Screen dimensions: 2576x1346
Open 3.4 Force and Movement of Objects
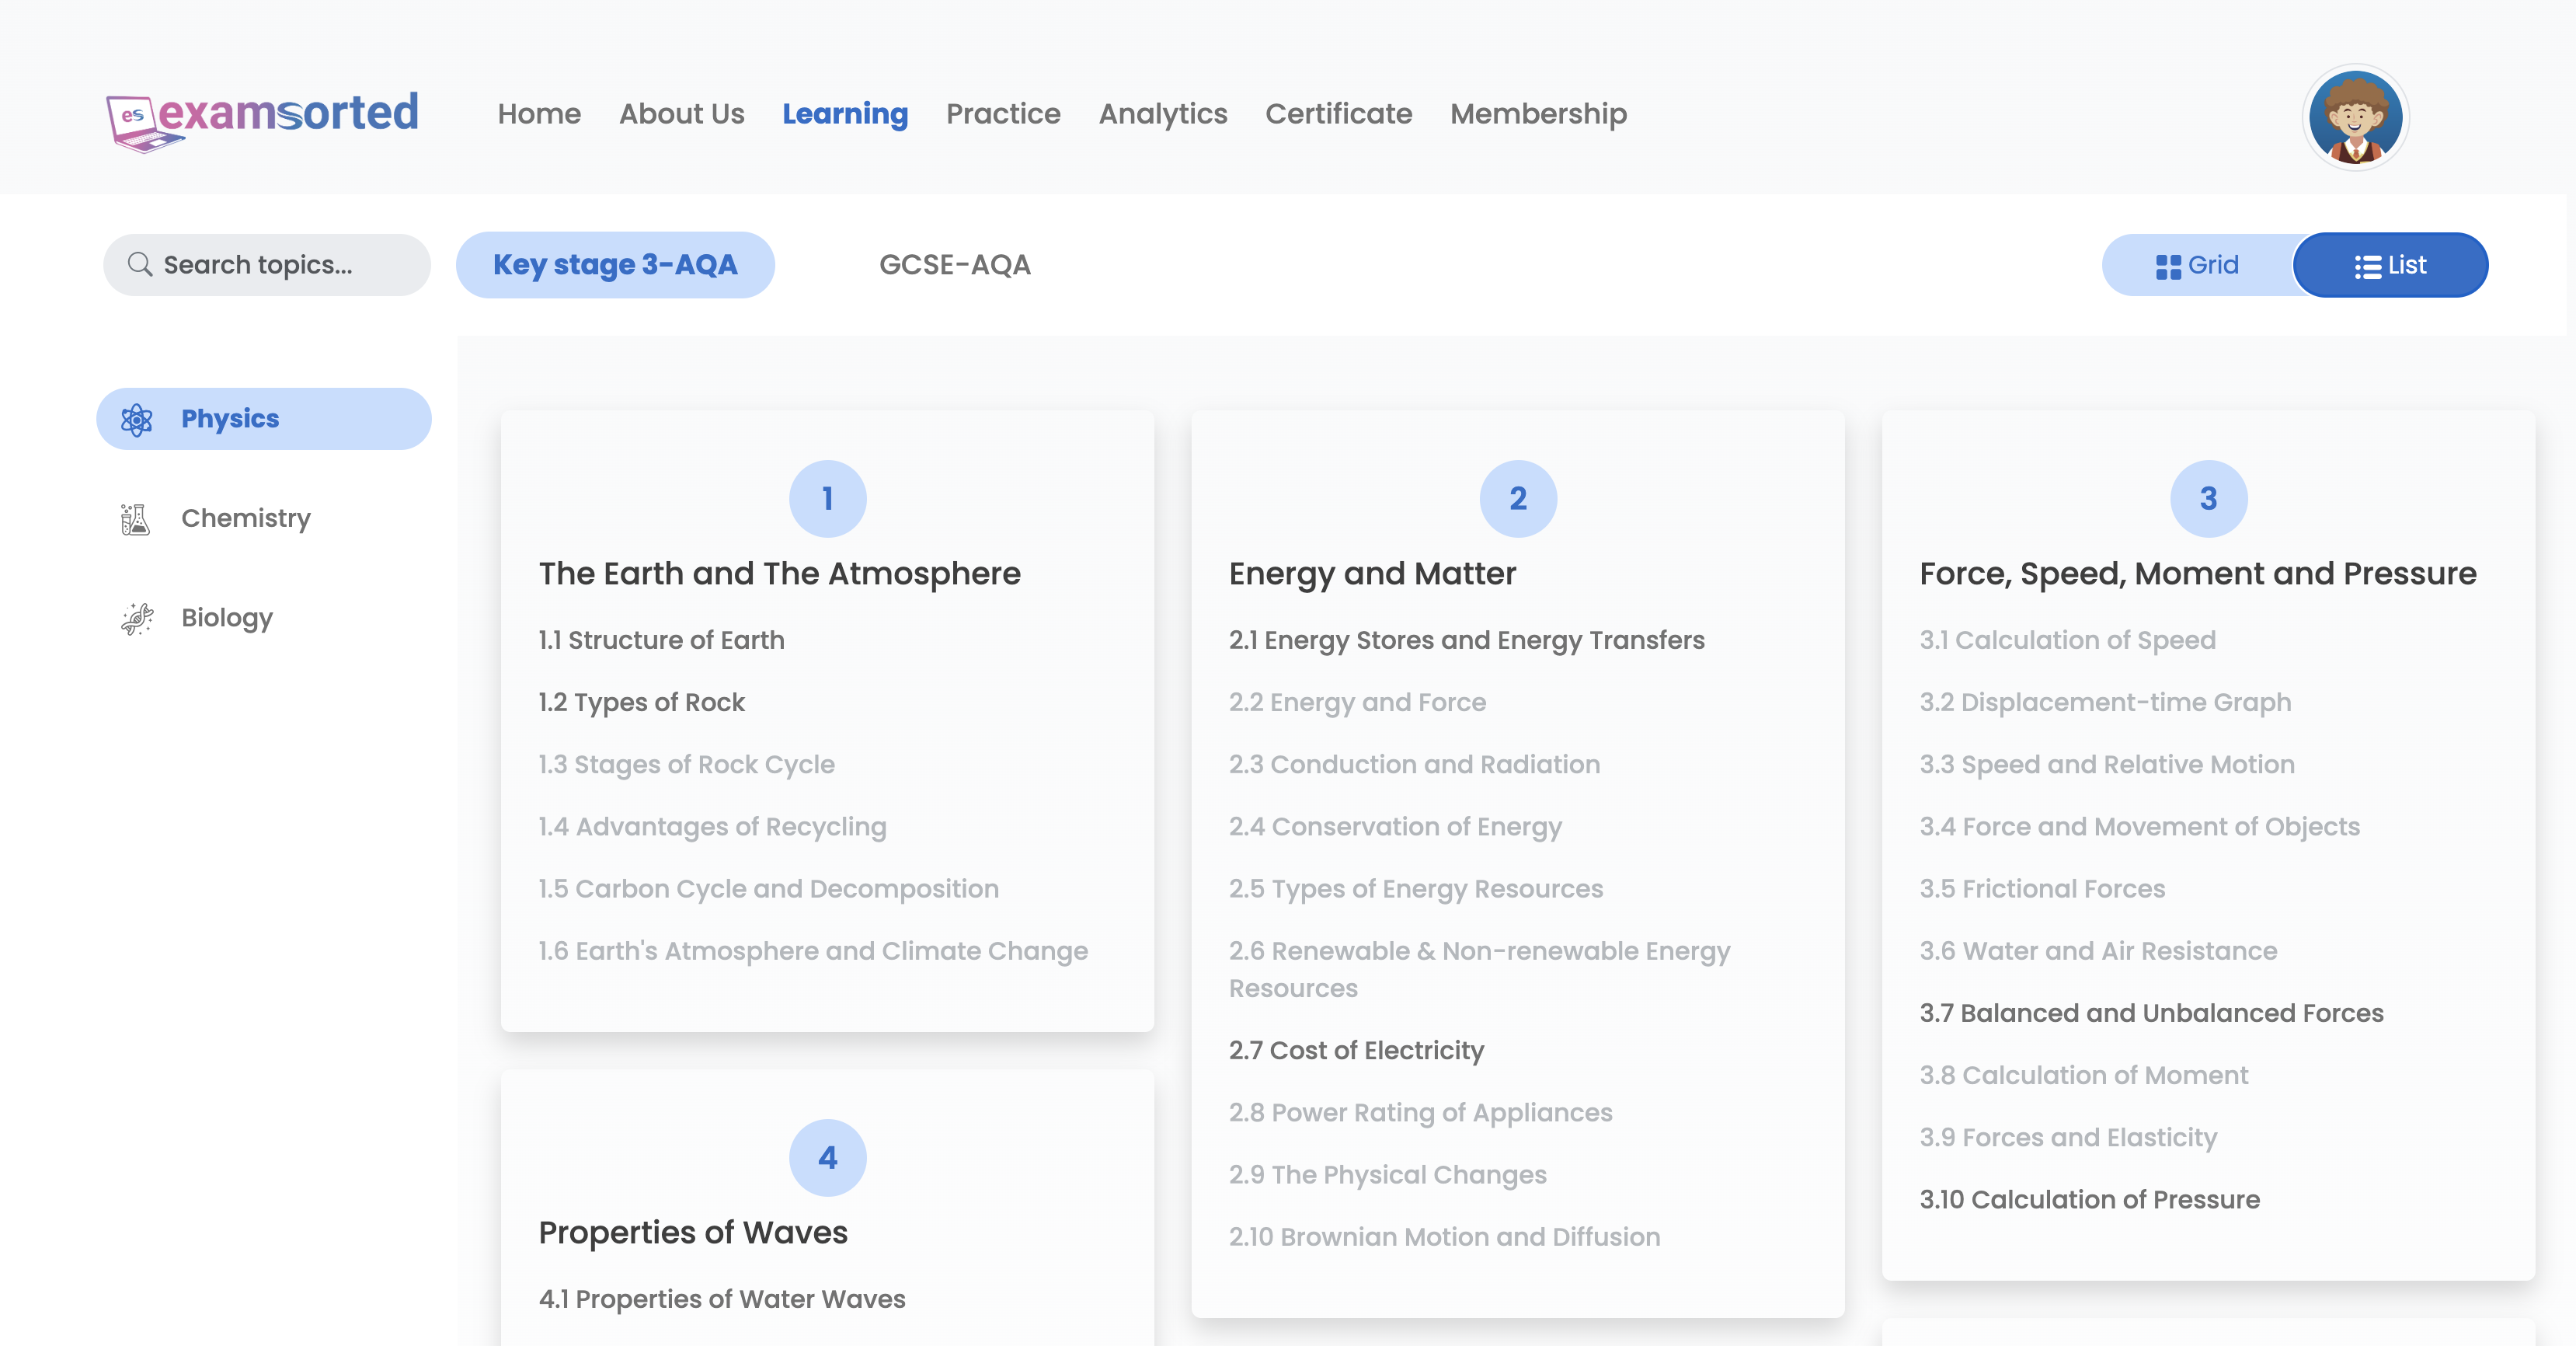2139,827
